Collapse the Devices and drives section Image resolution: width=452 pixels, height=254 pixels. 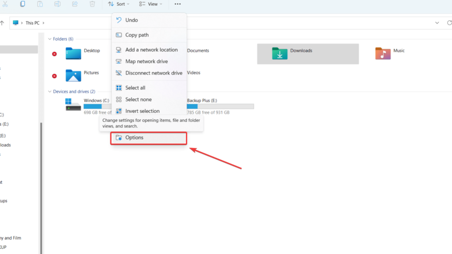pos(50,91)
